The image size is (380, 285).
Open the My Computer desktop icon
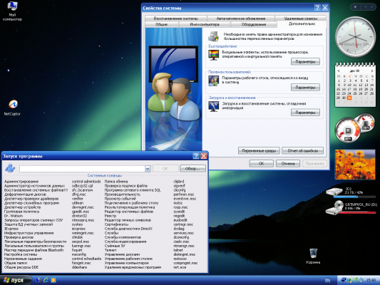pyautogui.click(x=12, y=11)
